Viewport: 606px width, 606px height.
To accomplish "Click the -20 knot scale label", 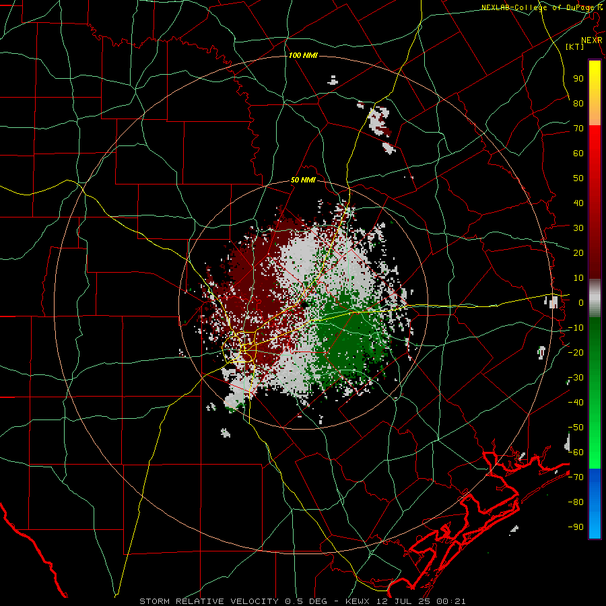I will point(576,352).
